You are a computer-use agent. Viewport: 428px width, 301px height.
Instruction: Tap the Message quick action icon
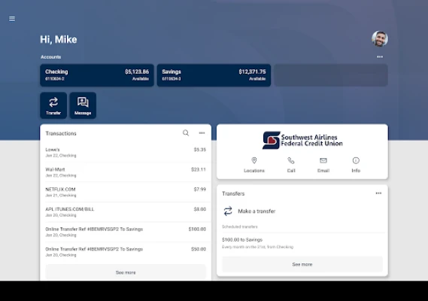point(83,105)
